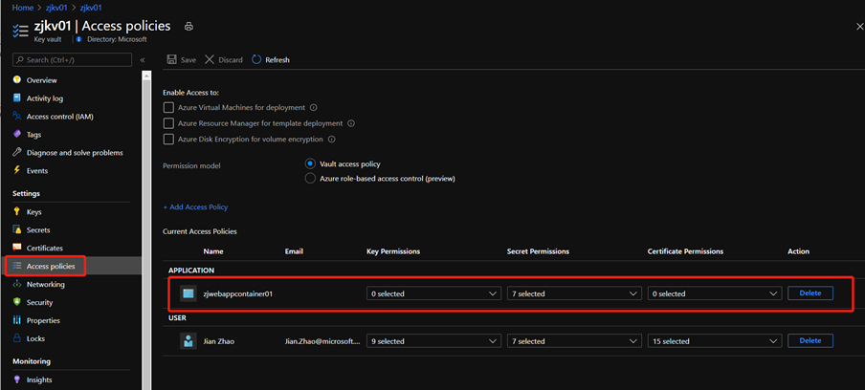Check Azure Resource Manager for template deployment
Image resolution: width=865 pixels, height=390 pixels.
(168, 123)
